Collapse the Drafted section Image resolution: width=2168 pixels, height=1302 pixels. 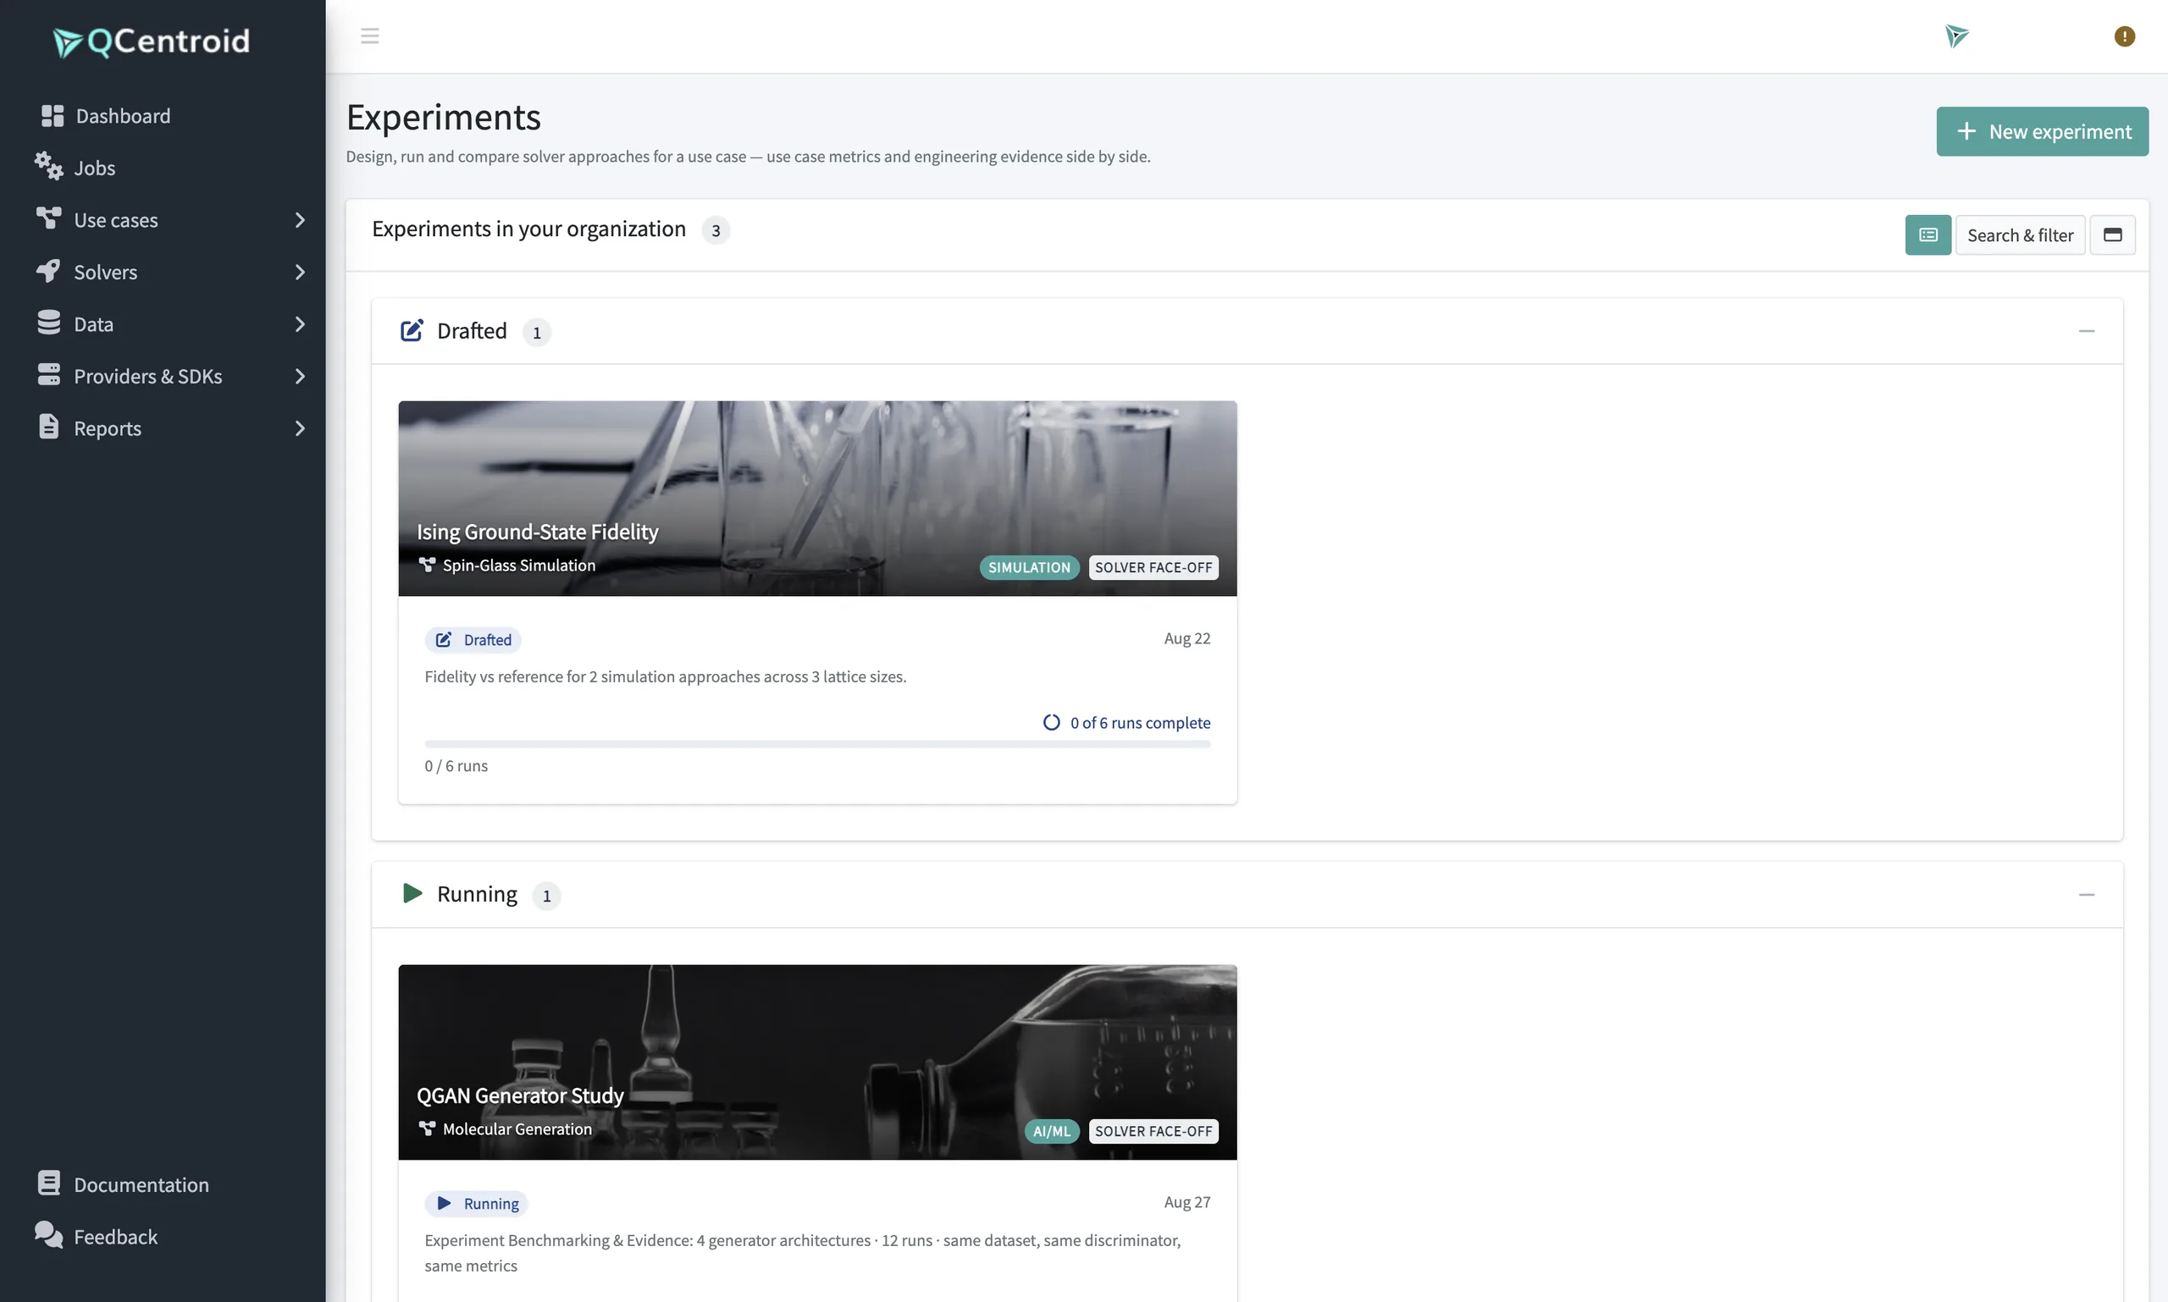click(2087, 331)
